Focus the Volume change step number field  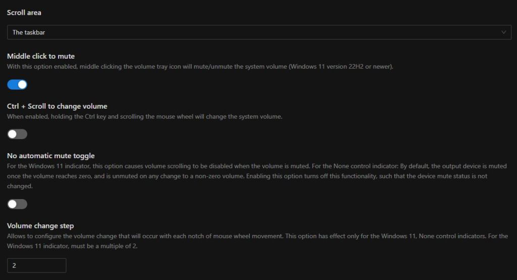coord(36,265)
